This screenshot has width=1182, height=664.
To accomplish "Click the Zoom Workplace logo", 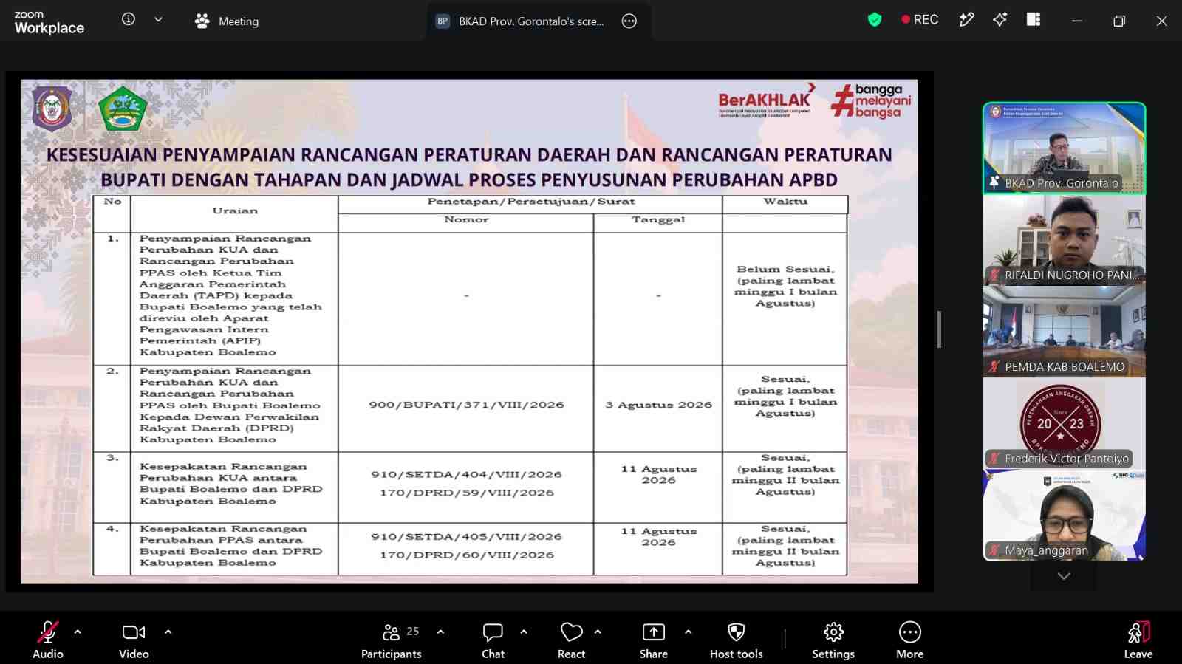I will point(49,22).
